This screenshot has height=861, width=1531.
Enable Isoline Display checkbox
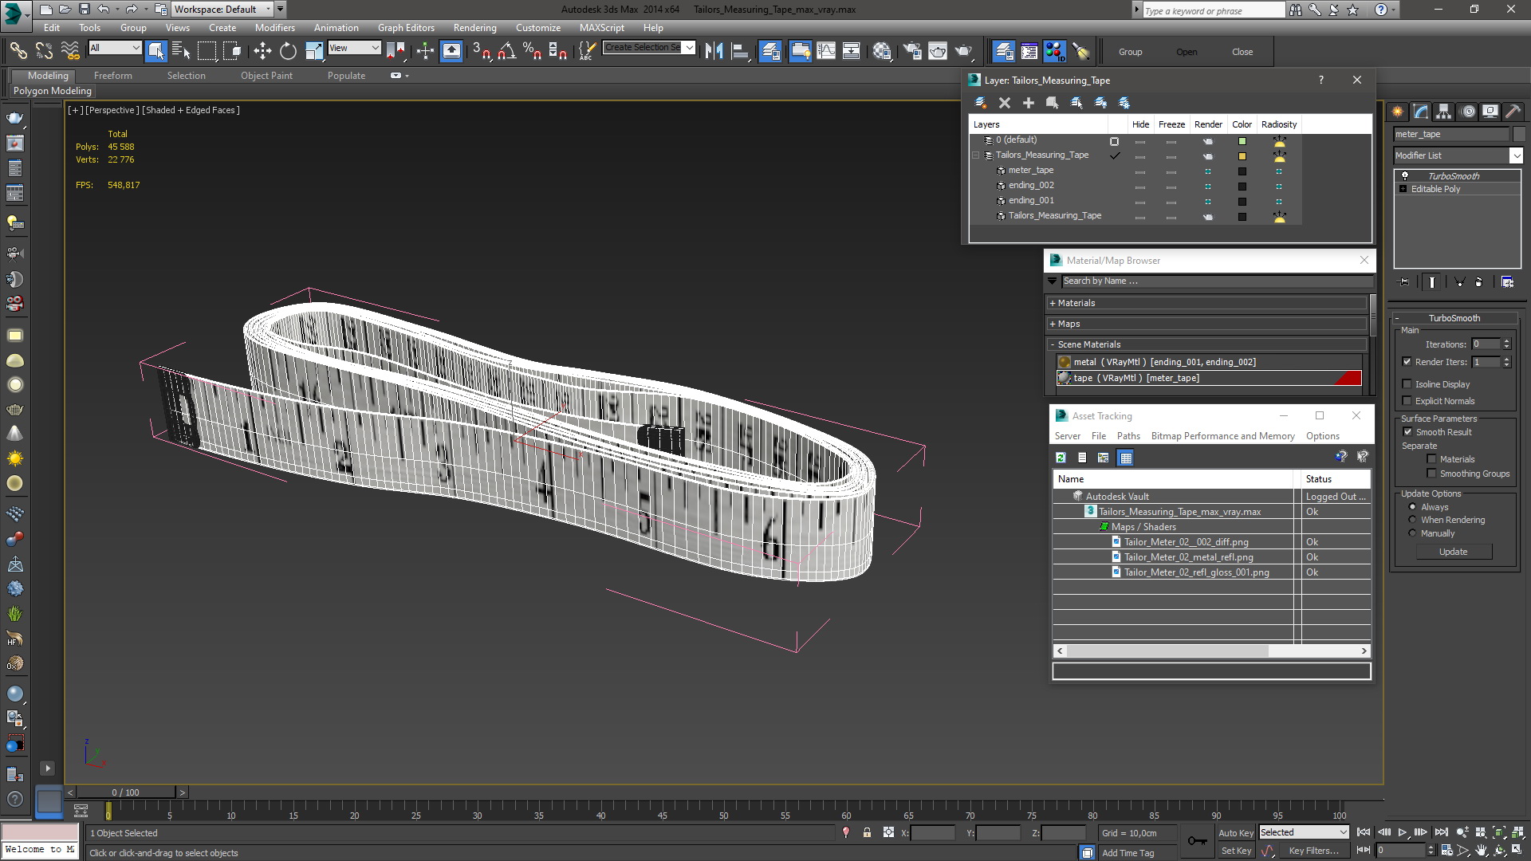[1407, 384]
